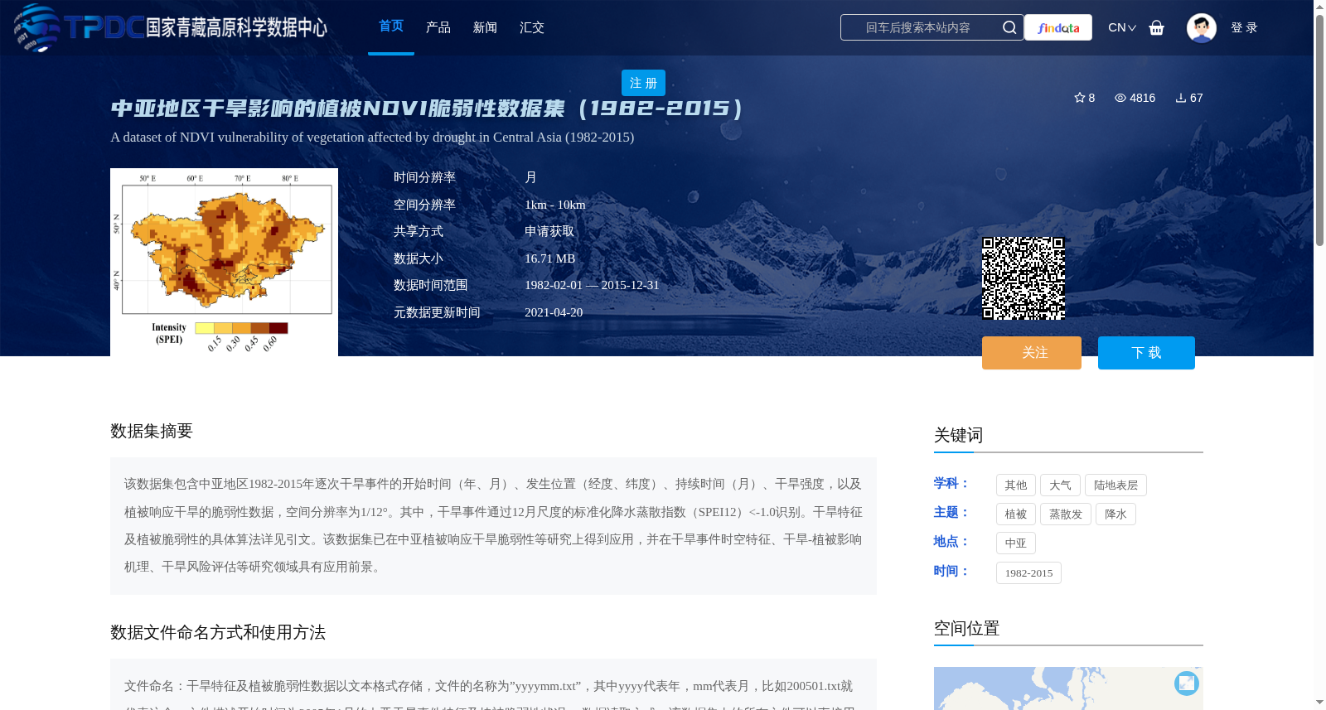This screenshot has height=710, width=1326.
Task: Select the 蒸散发 theme tag
Action: tap(1066, 514)
